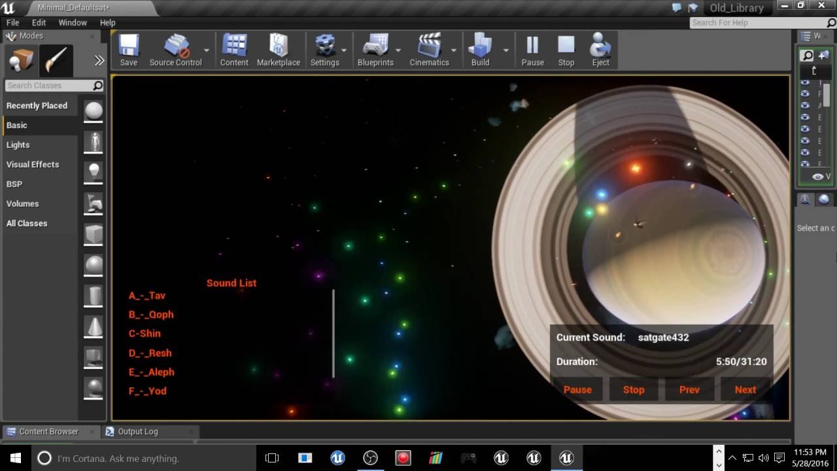The image size is (837, 471).
Task: Open Source Control toolbar icon
Action: click(x=175, y=51)
